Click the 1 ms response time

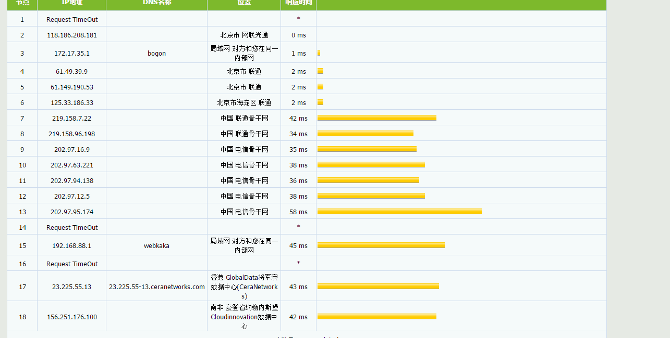click(x=298, y=53)
